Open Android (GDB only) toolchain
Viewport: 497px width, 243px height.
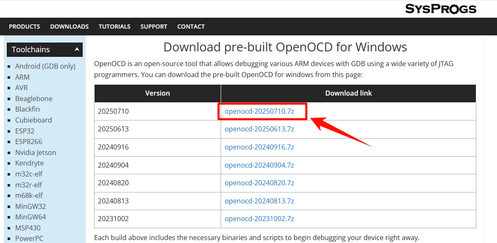(45, 66)
